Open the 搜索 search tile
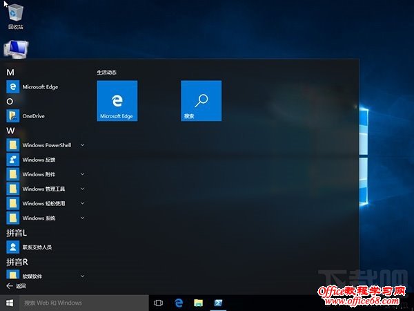 201,101
